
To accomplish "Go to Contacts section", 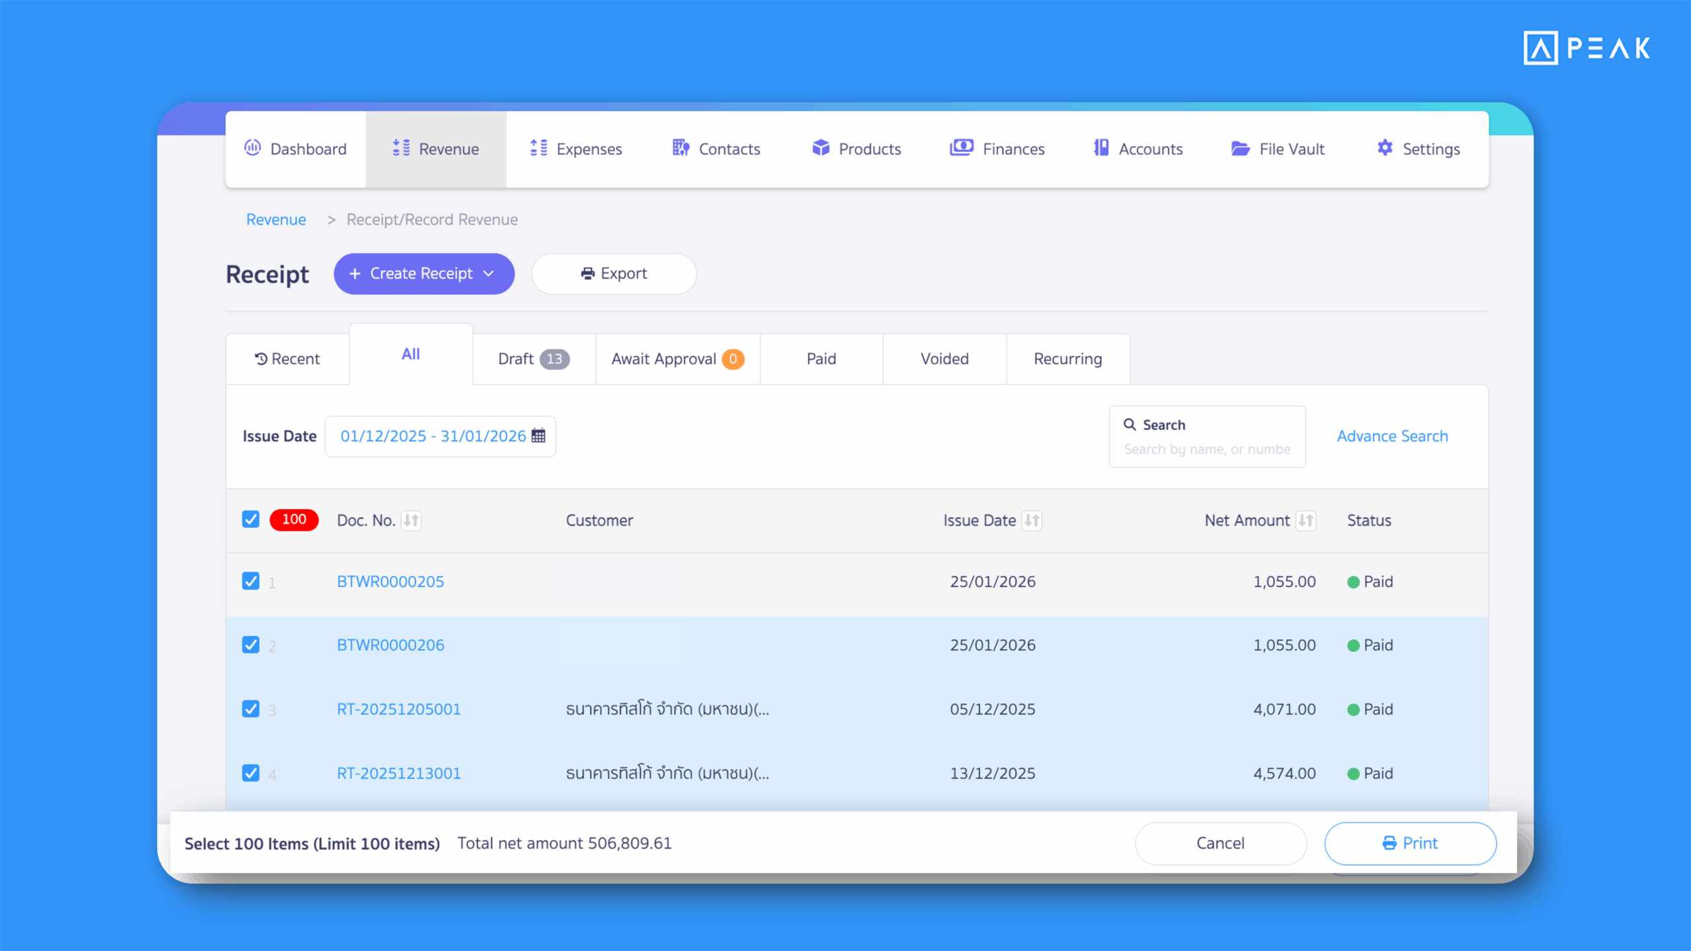I will [716, 149].
